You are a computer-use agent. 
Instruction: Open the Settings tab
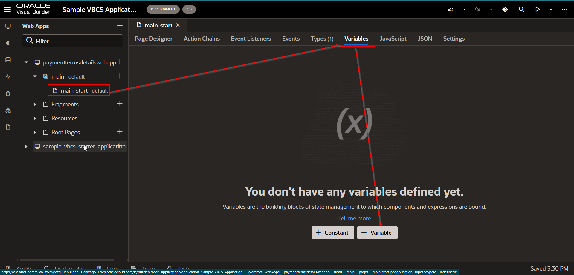[x=454, y=39]
